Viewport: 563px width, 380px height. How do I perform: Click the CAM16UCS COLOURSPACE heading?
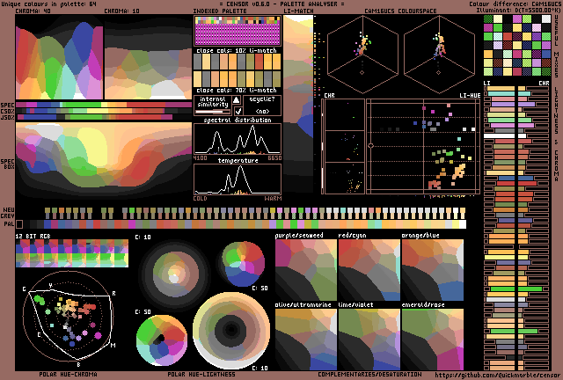(x=400, y=11)
